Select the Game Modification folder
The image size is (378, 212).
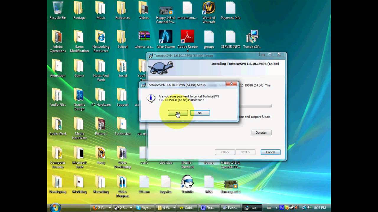point(79,41)
